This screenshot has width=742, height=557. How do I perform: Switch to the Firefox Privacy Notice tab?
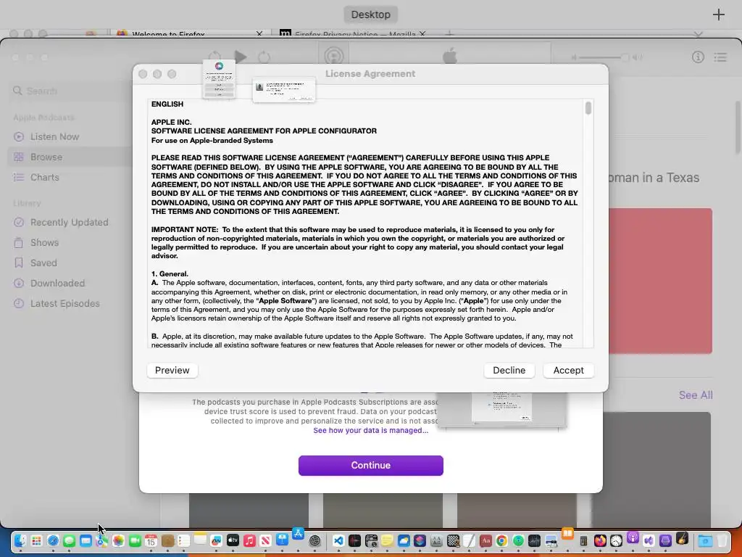(353, 34)
